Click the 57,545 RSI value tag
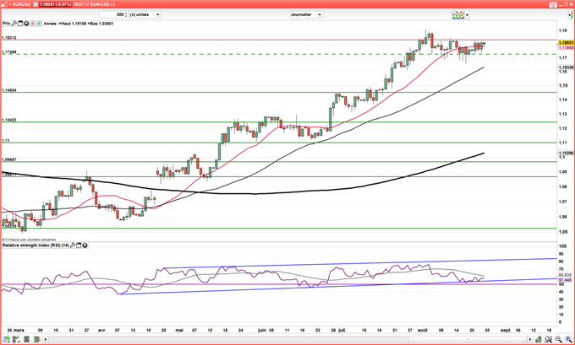 565,279
